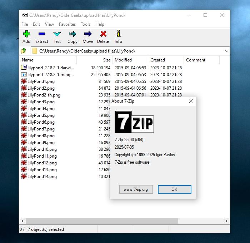The image size is (250, 243).
Task: Click the copyright Igor Pavlov text
Action: pos(145,155)
